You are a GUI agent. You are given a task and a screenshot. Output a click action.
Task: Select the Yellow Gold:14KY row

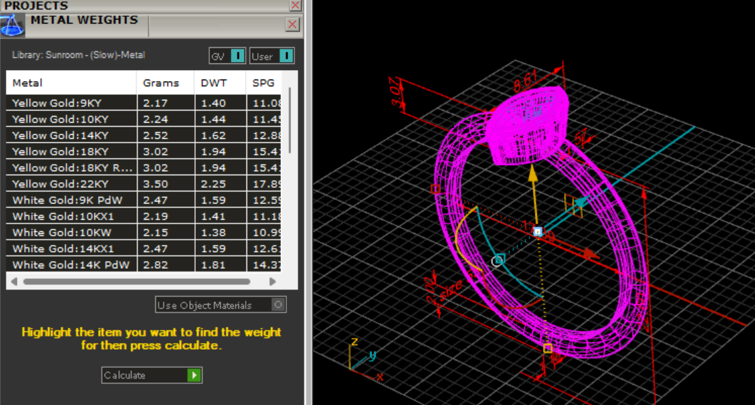click(143, 135)
